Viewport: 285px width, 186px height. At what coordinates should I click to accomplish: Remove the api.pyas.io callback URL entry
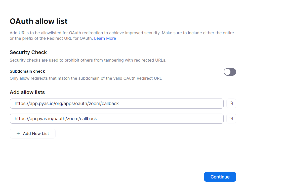[x=231, y=118]
